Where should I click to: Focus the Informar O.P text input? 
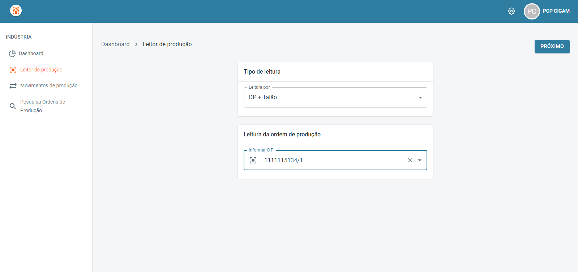[333, 160]
